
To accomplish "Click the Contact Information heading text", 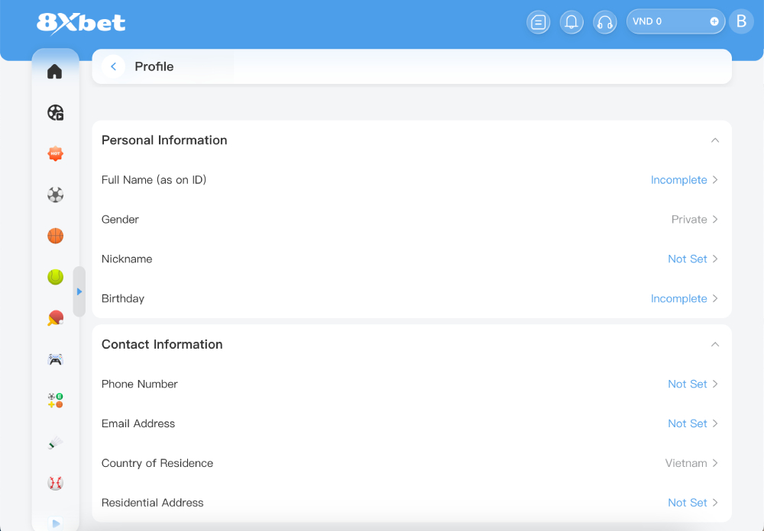I will (162, 344).
